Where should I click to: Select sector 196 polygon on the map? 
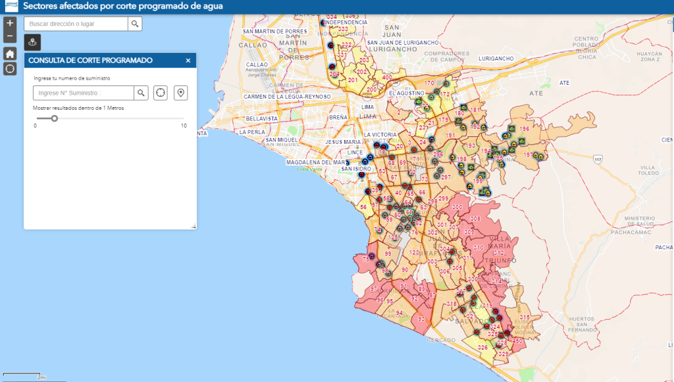pos(525,130)
